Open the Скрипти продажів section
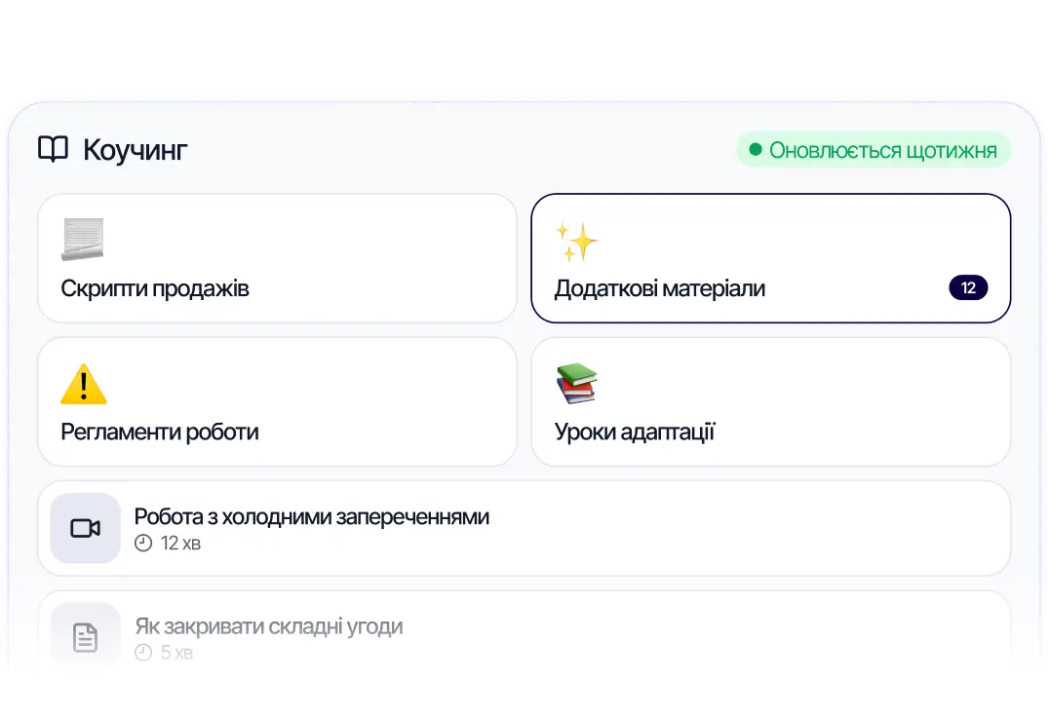 tap(277, 257)
